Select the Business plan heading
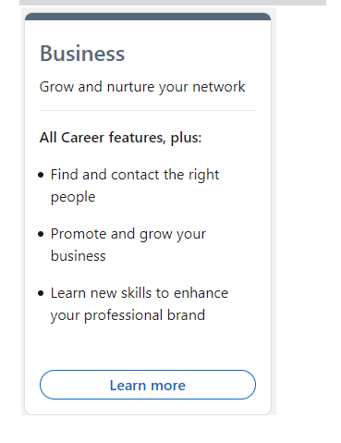Screen dimensions: 341x443 (82, 54)
